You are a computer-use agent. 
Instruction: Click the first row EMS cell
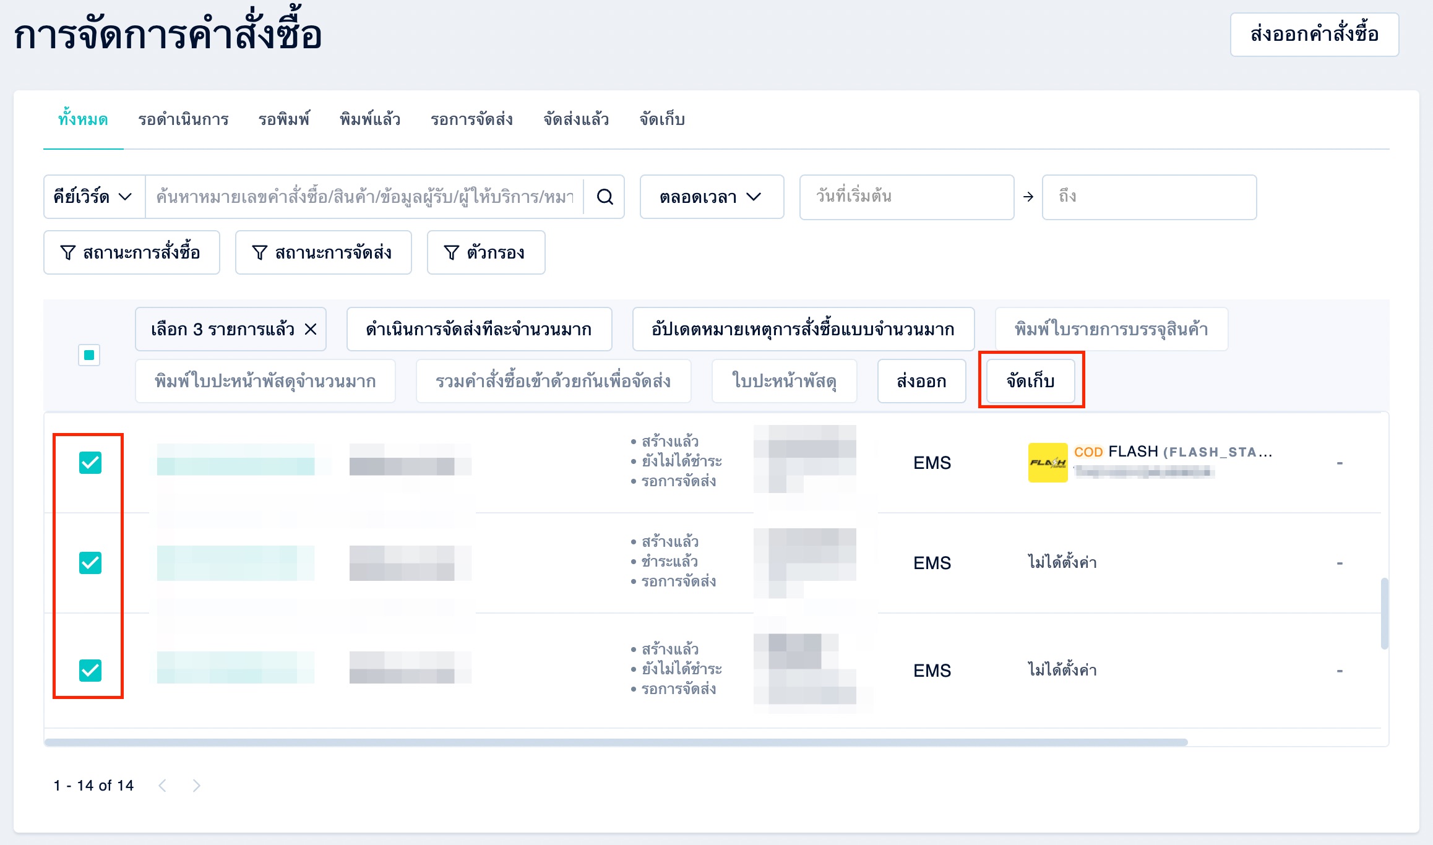[x=932, y=463]
